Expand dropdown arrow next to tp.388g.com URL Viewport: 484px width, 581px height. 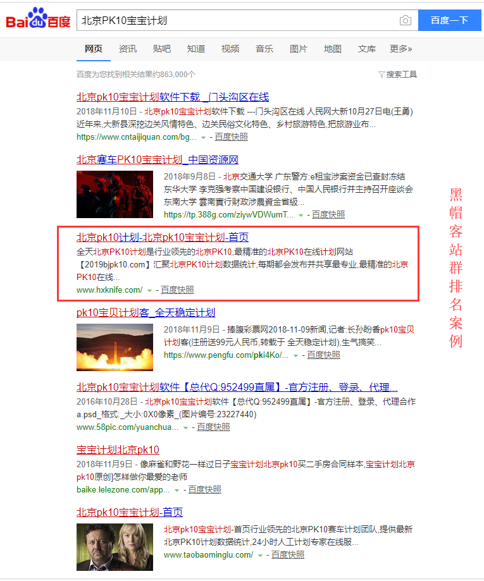click(301, 216)
